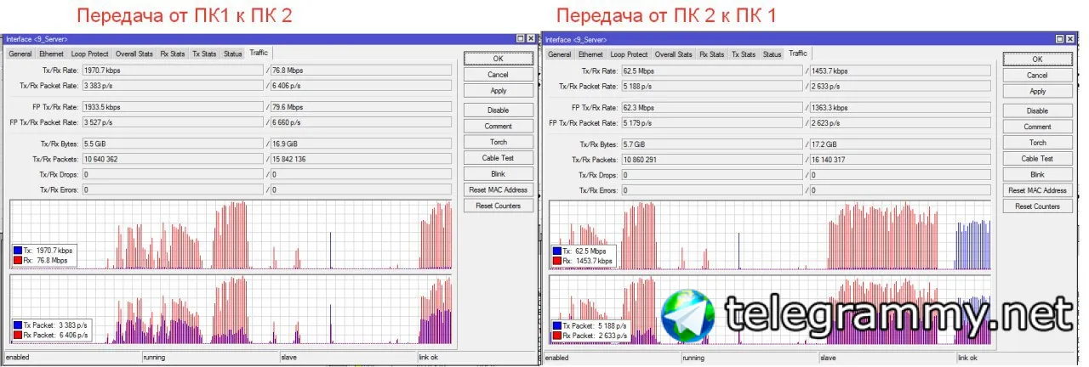Image resolution: width=1089 pixels, height=367 pixels.
Task: Open Torch tool in right window
Action: coord(1037,143)
